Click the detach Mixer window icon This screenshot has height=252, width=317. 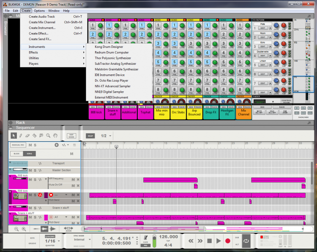coord(309,16)
